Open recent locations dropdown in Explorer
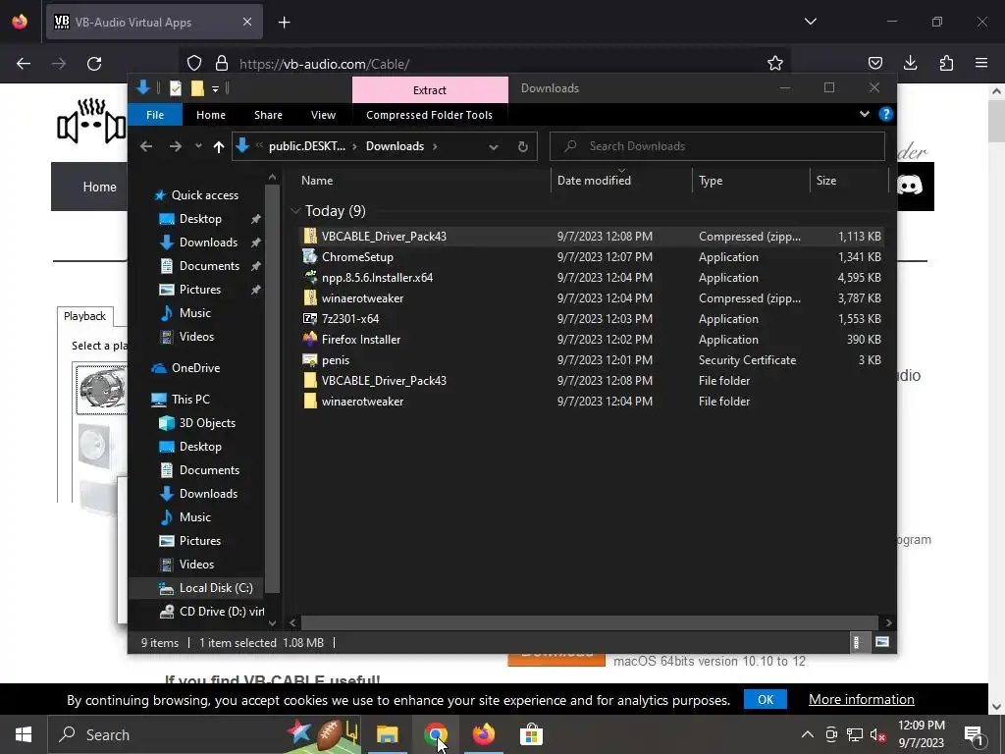 point(198,146)
